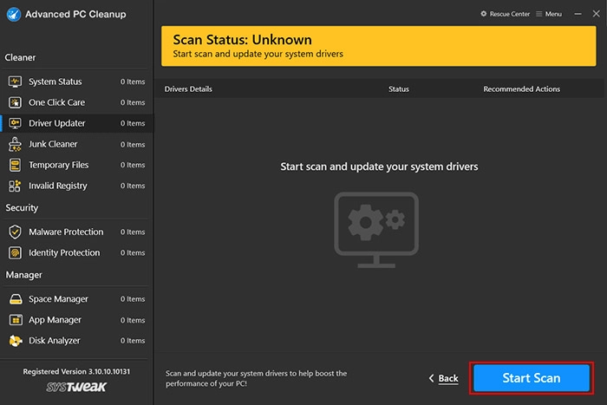This screenshot has width=607, height=405.
Task: Start the driver scan
Action: click(532, 378)
